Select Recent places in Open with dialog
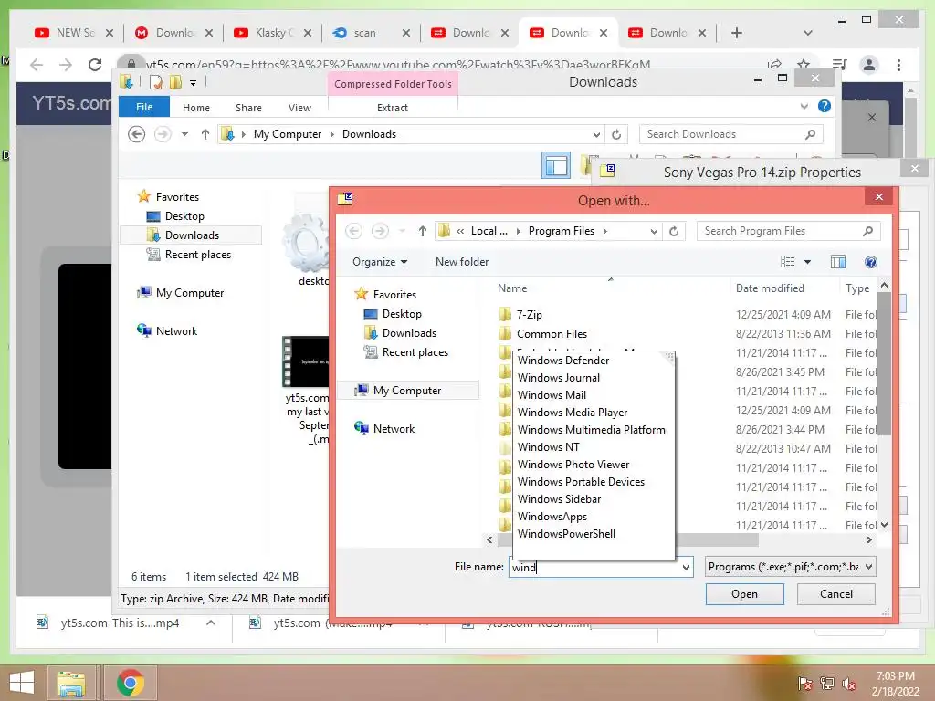Viewport: 935px width, 701px height. point(415,351)
